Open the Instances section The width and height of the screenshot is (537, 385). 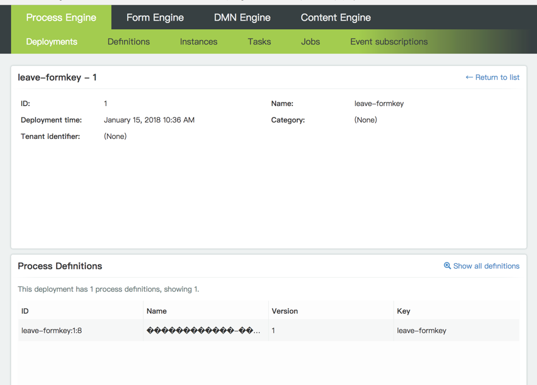click(x=198, y=41)
